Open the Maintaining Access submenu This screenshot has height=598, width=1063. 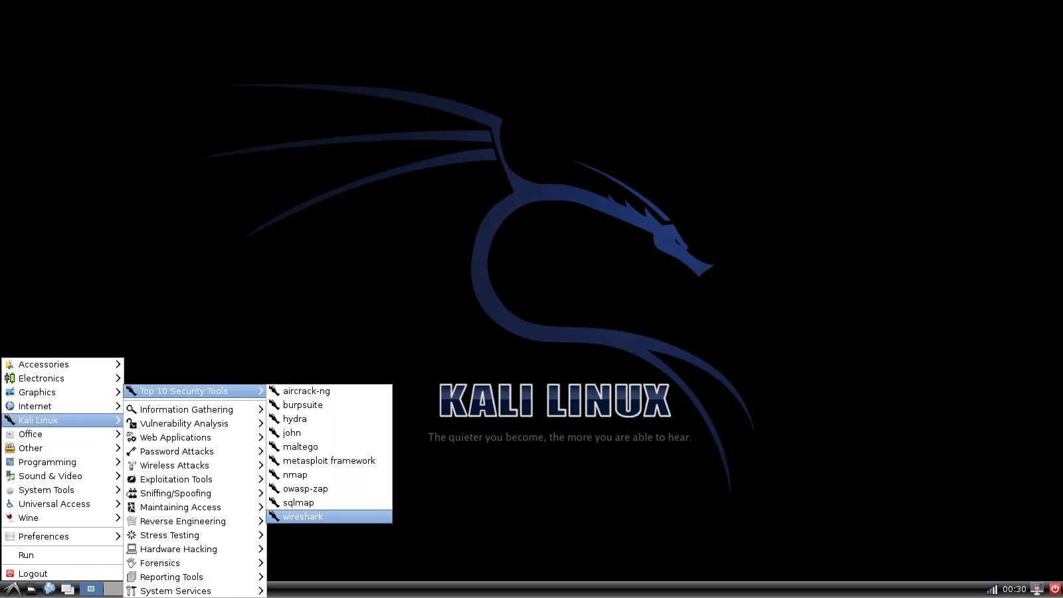click(x=195, y=507)
